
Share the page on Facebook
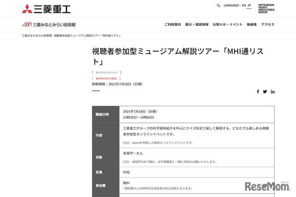[x=258, y=92]
